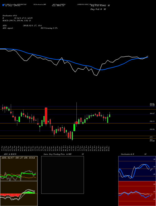Click the 282.56 price axis label

(x=152, y=129)
